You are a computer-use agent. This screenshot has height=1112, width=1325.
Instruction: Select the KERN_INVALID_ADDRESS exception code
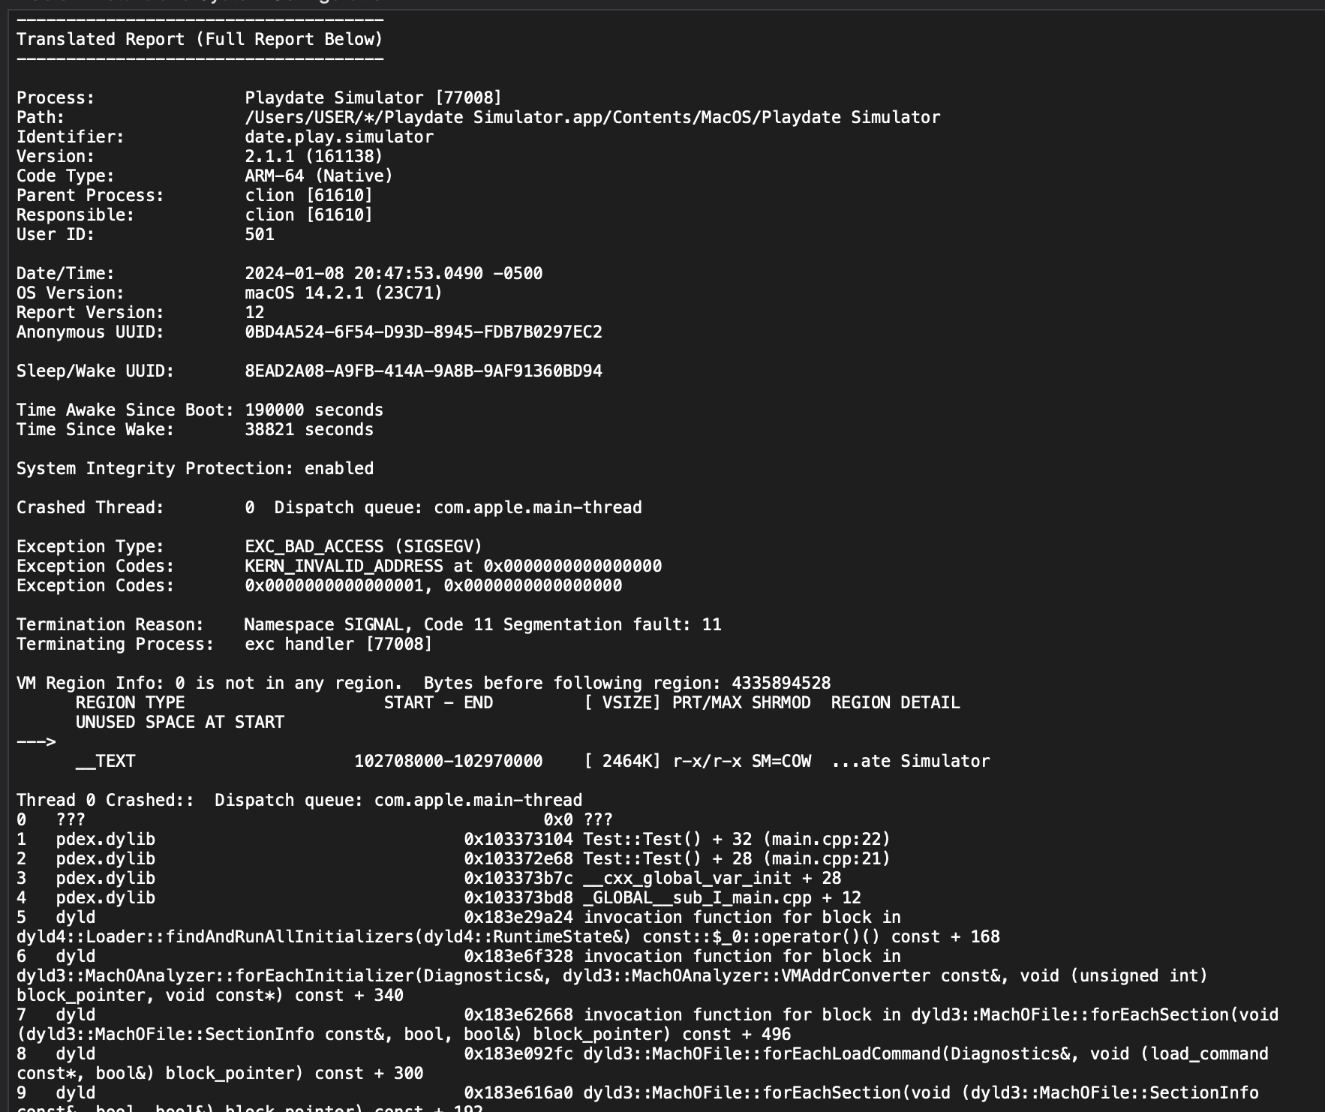point(452,566)
